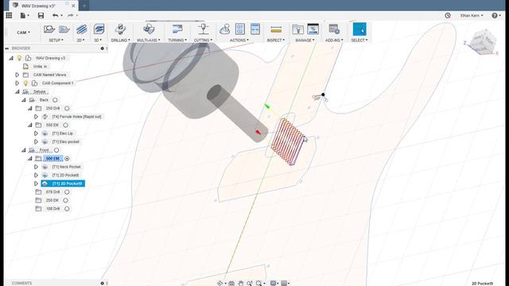This screenshot has width=509, height=286.
Task: Activate the Measure tool under Inspect
Action: click(x=276, y=30)
